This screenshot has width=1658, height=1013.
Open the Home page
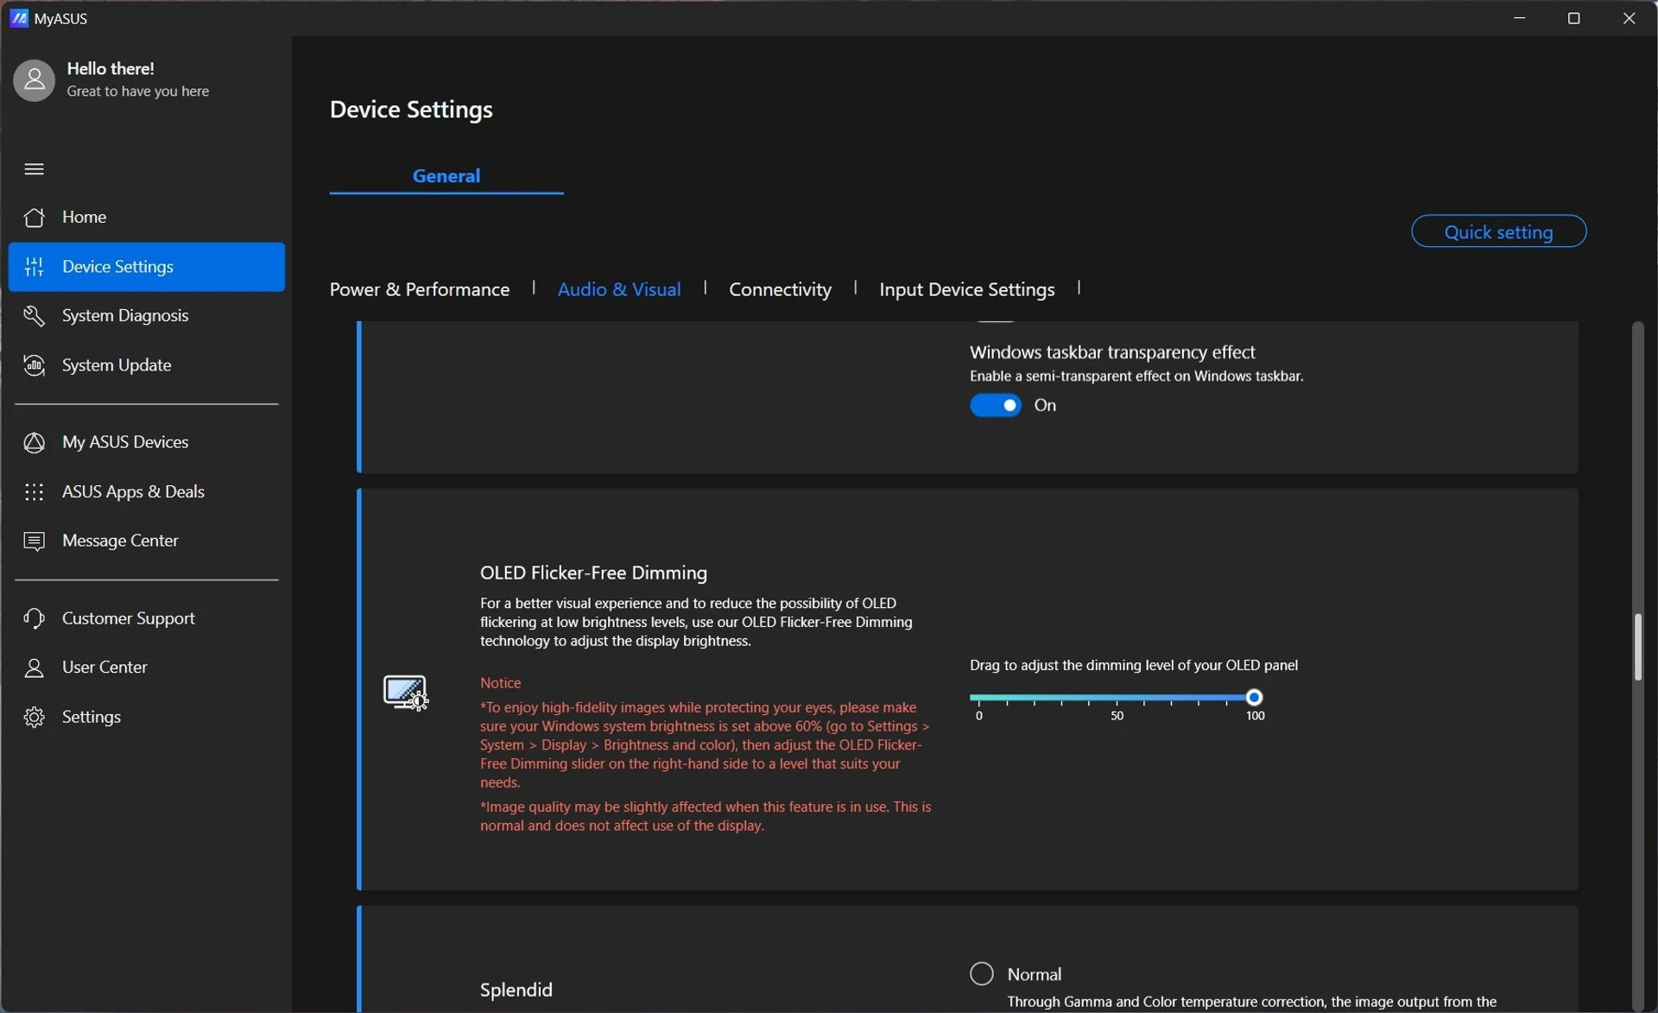tap(146, 217)
